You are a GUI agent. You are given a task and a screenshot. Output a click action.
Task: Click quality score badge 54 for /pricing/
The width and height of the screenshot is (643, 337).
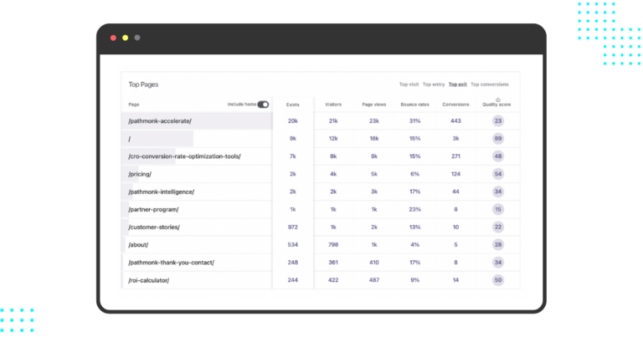pos(498,174)
